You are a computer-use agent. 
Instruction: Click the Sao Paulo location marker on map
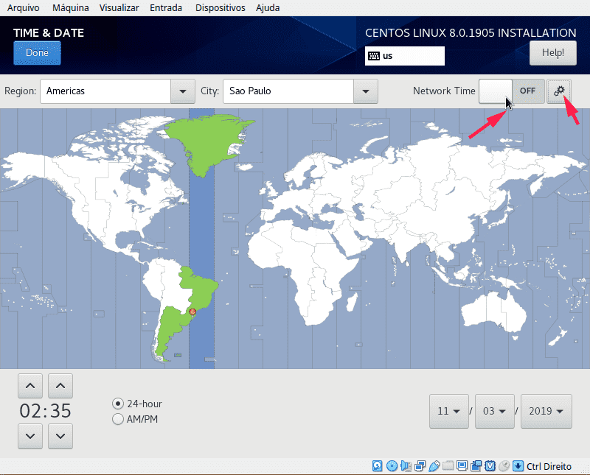coord(192,312)
